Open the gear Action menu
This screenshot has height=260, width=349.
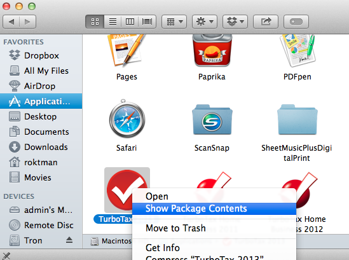tap(205, 22)
